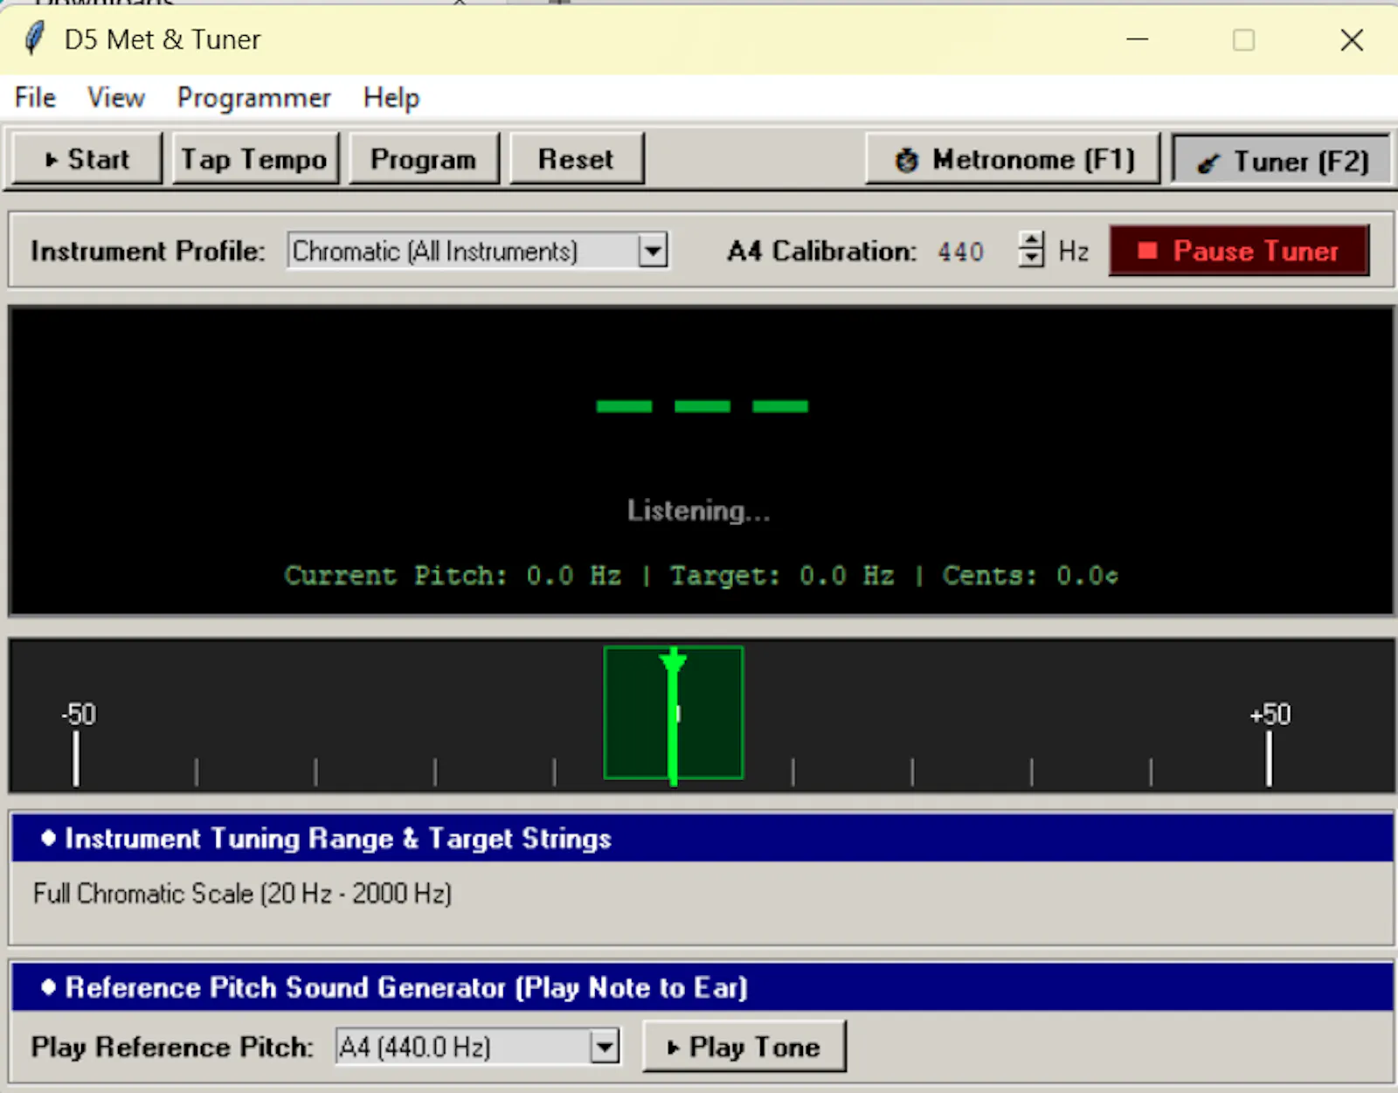
Task: Click the +50 cents scale marker
Action: 1270,714
